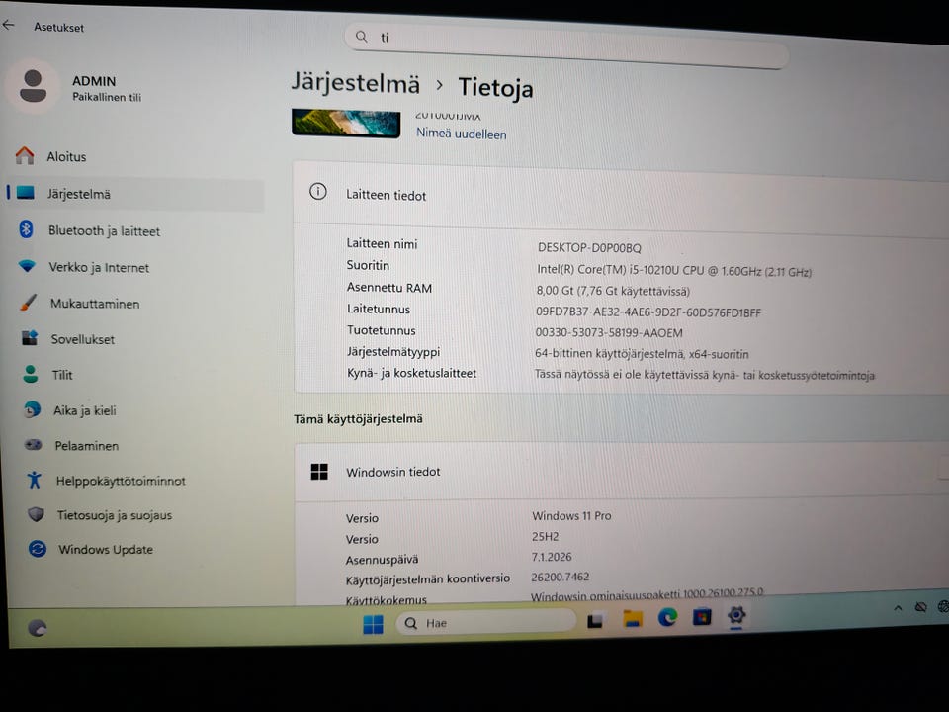Click the taskbar Hae search box

tap(485, 622)
